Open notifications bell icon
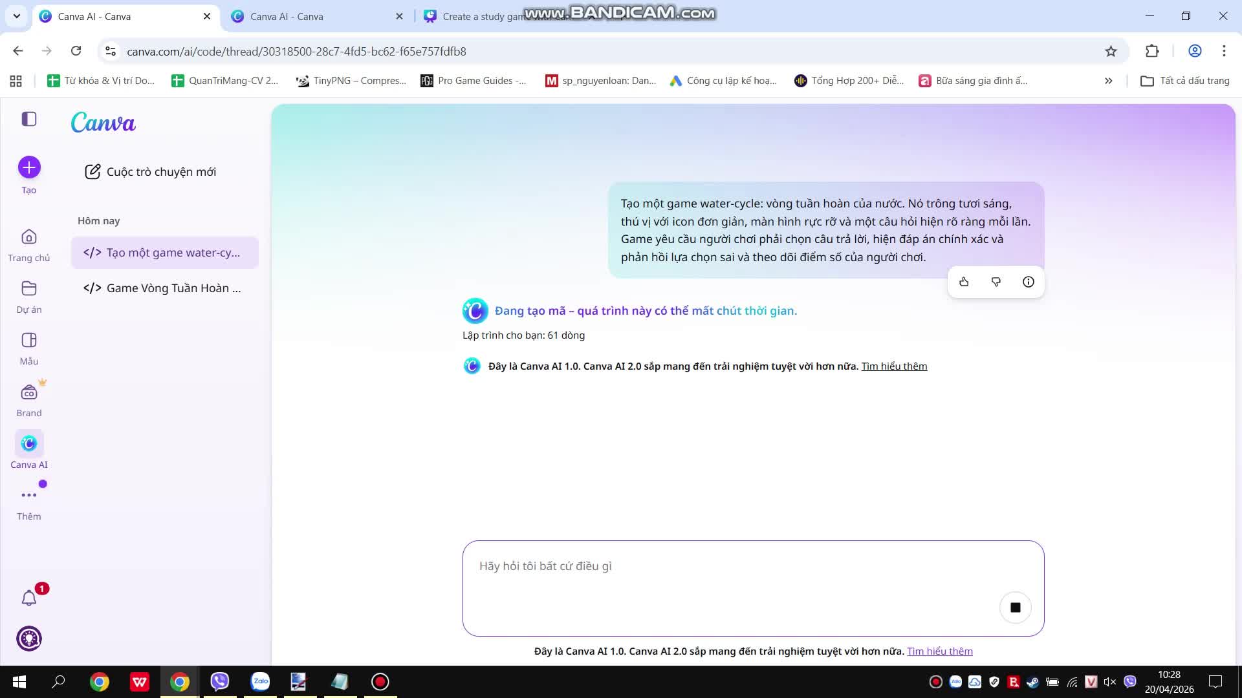1242x698 pixels. point(29,598)
